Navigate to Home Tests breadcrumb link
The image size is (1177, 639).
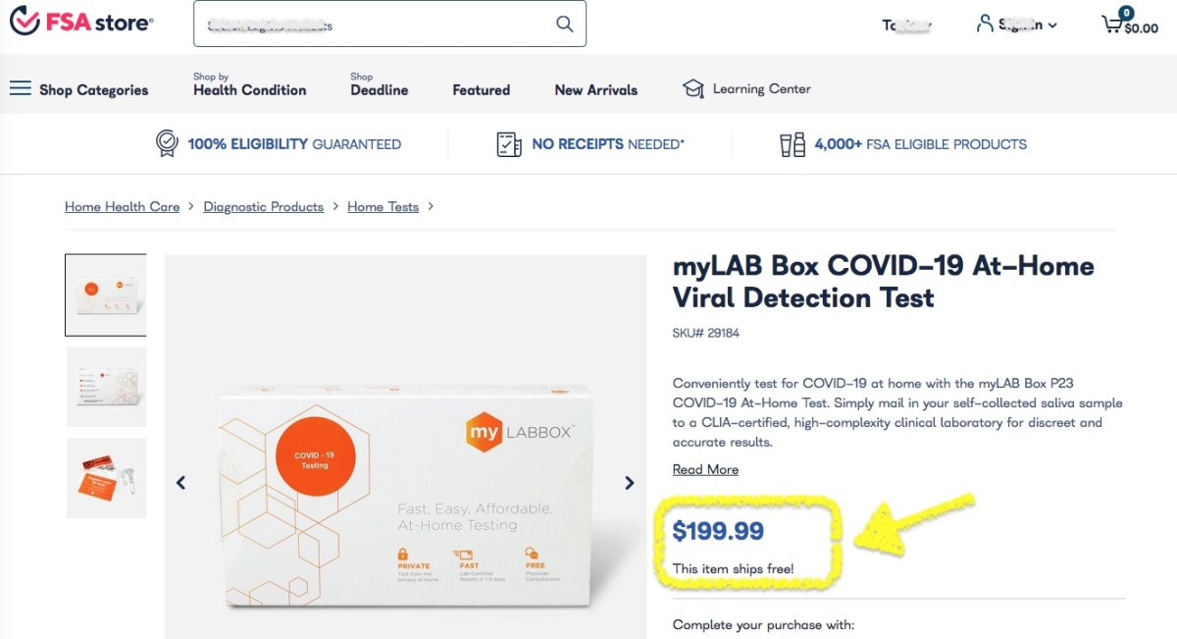pyautogui.click(x=383, y=206)
